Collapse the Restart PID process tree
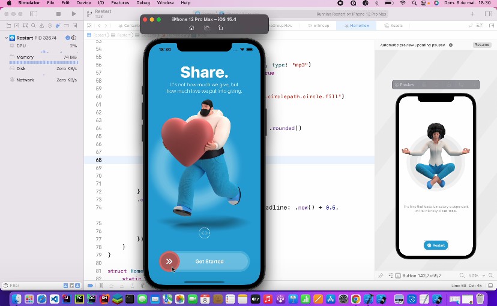The height and width of the screenshot is (306, 497). [x=6, y=38]
